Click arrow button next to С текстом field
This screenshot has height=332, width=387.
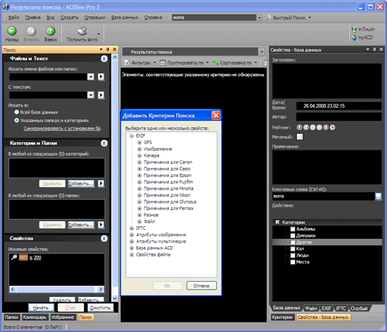101,95
